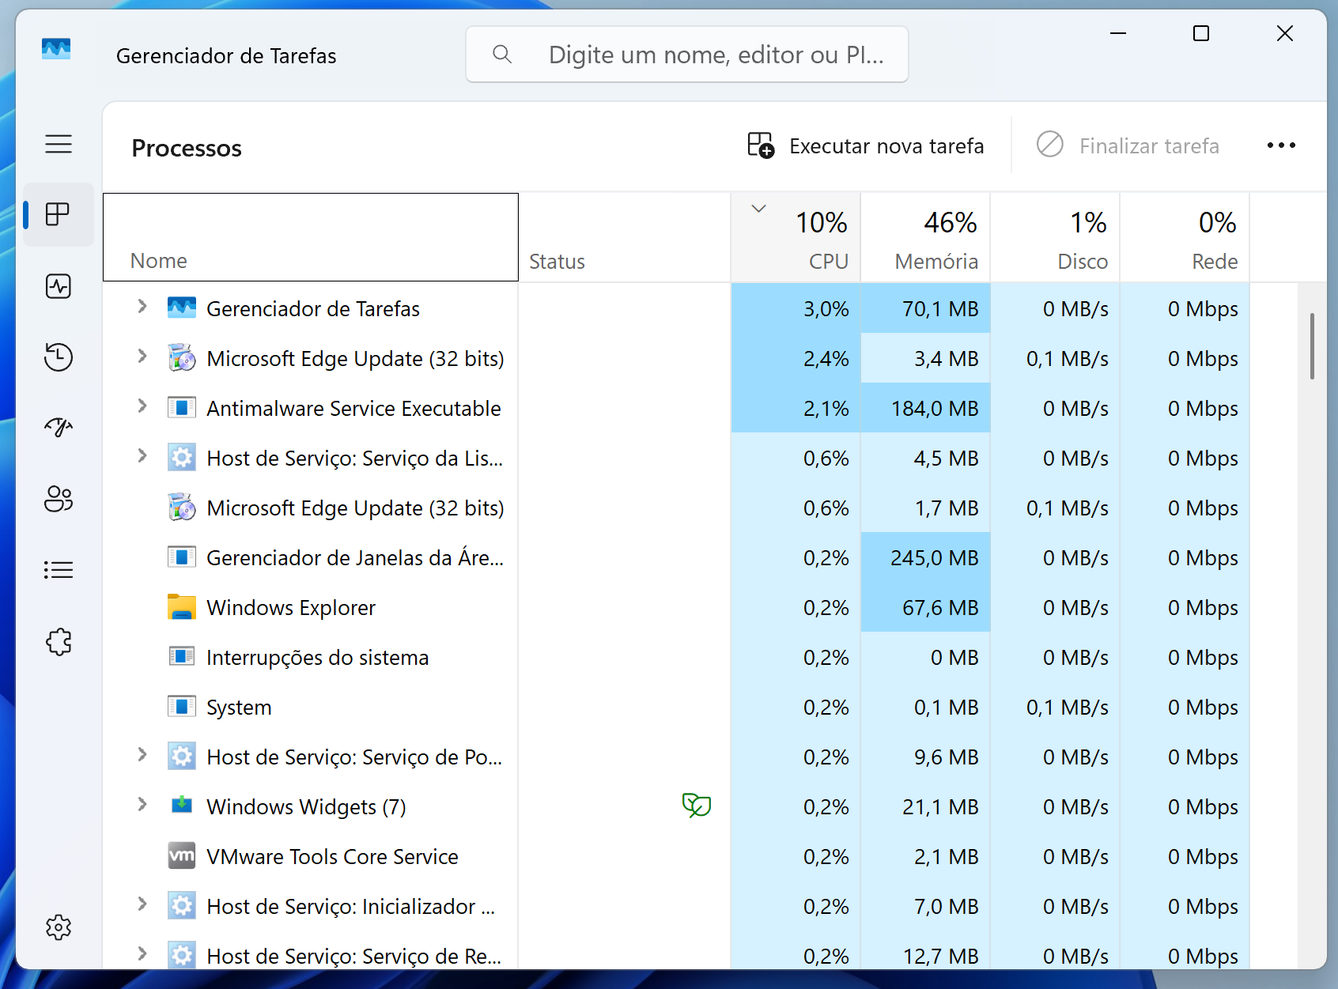This screenshot has width=1338, height=989.
Task: Open the Performance sidebar icon
Action: [x=59, y=286]
